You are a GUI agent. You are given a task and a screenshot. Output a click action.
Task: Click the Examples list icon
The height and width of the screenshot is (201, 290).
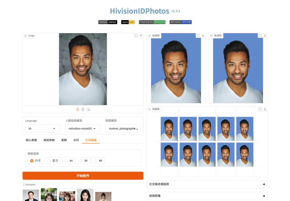tap(24, 185)
